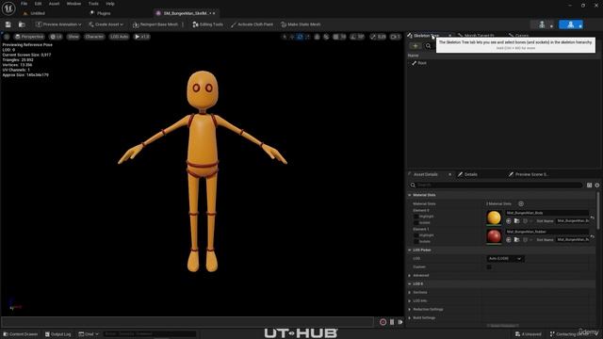603x339 pixels.
Task: Expand the Advanced section
Action: pyautogui.click(x=410, y=275)
